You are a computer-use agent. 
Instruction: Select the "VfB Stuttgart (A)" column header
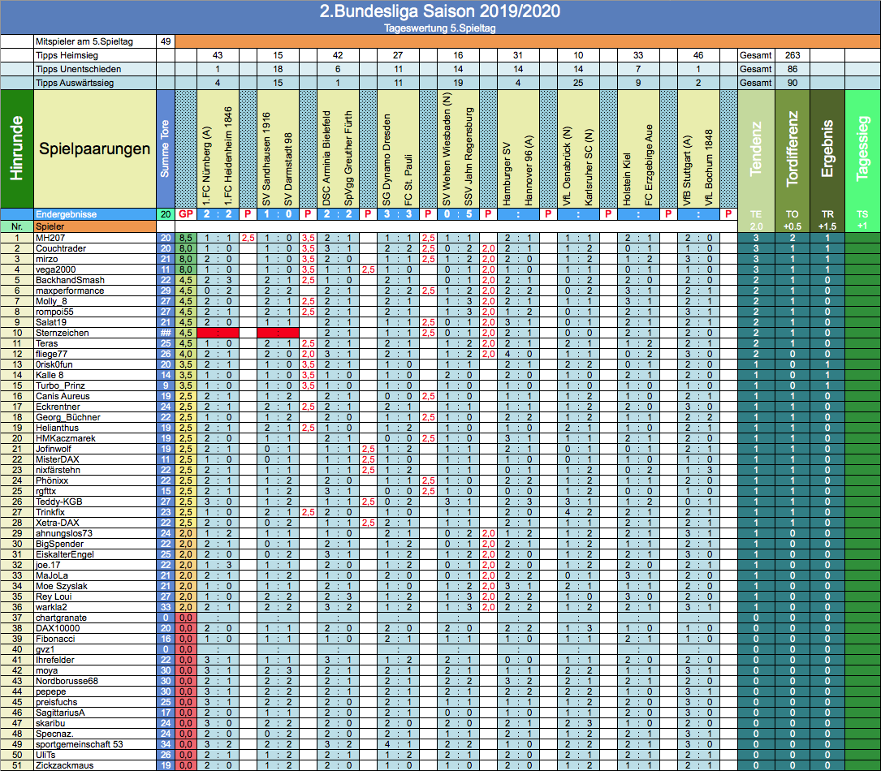point(688,170)
